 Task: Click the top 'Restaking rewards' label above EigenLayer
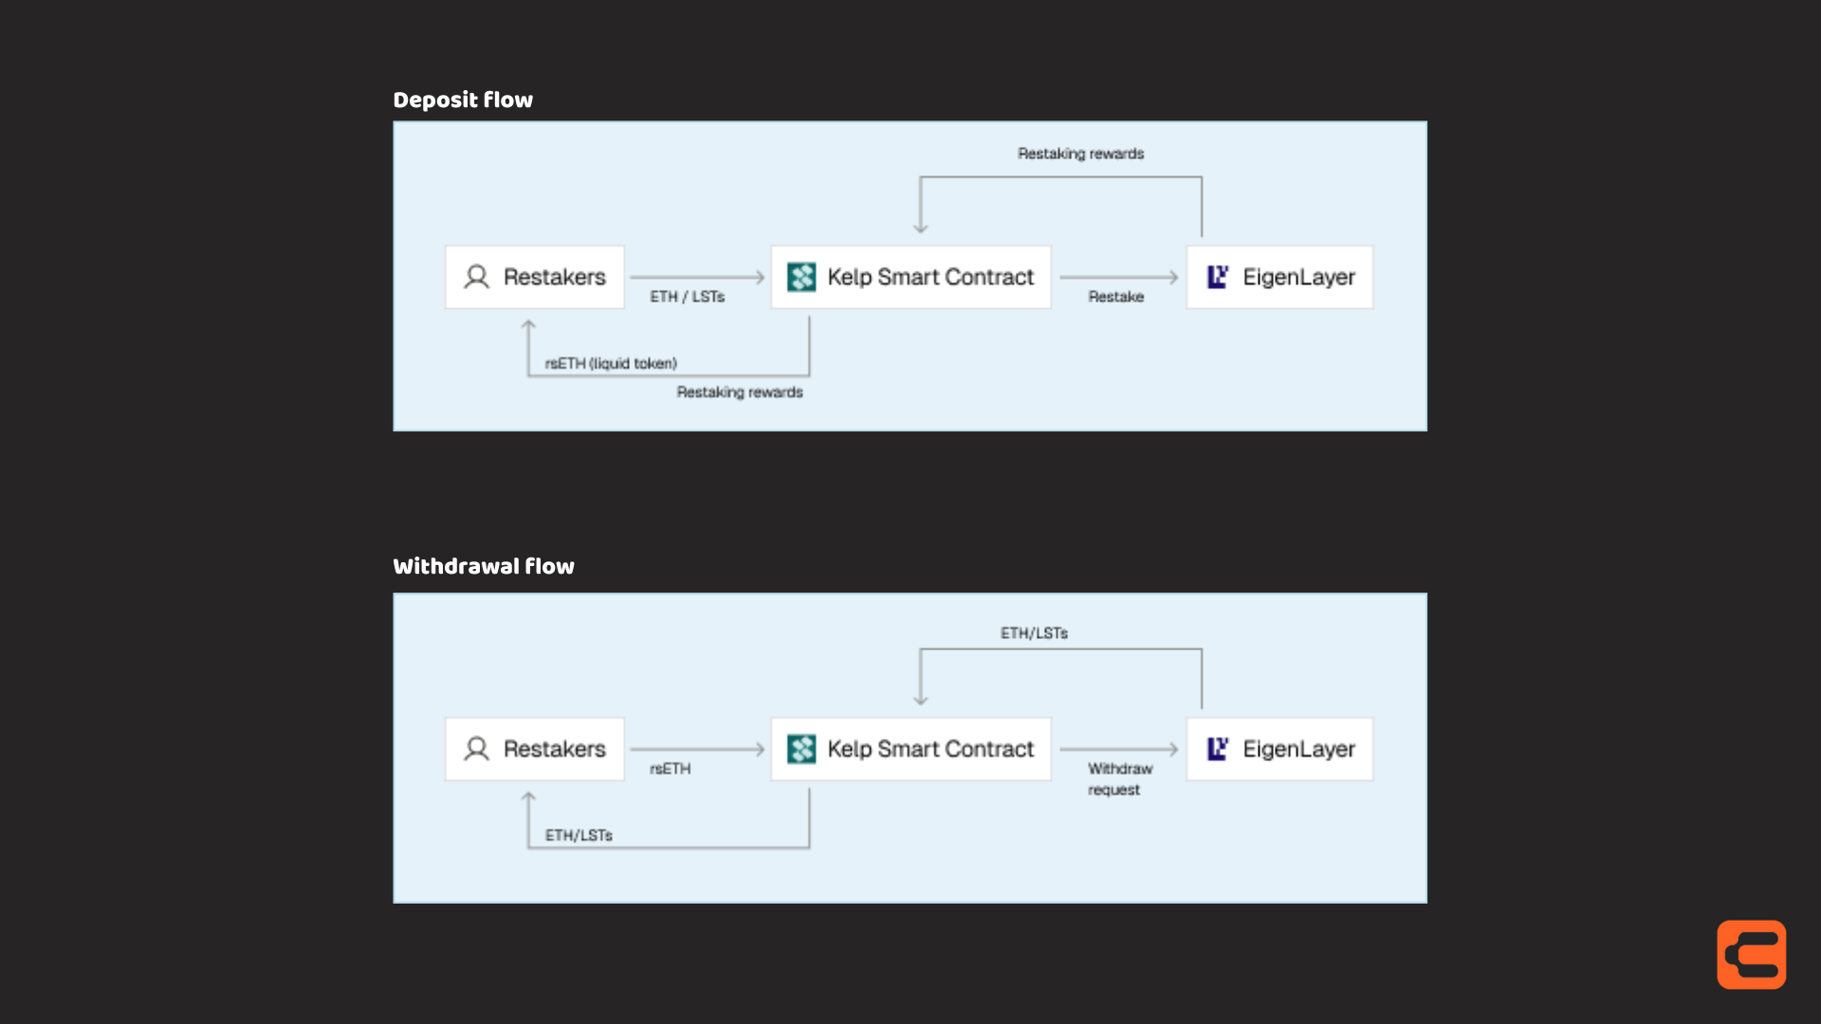(1081, 154)
